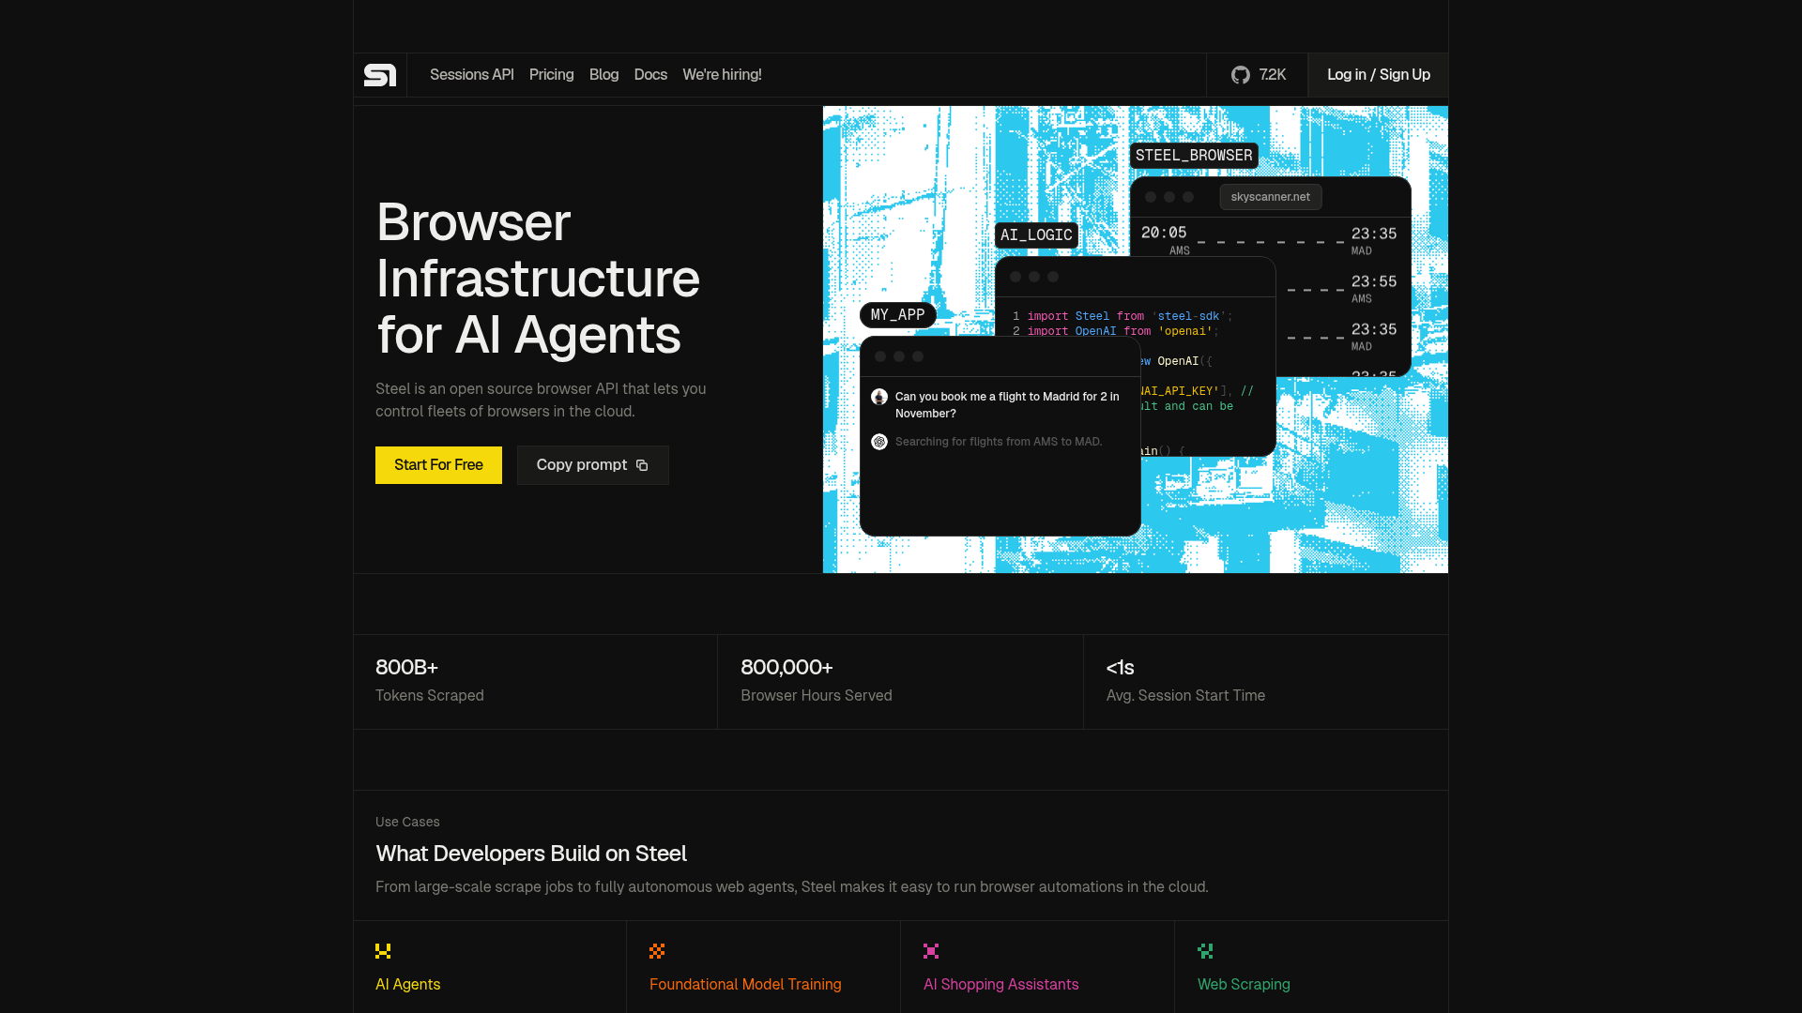Go to the Pricing page
Image resolution: width=1802 pixels, height=1013 pixels.
click(x=552, y=75)
